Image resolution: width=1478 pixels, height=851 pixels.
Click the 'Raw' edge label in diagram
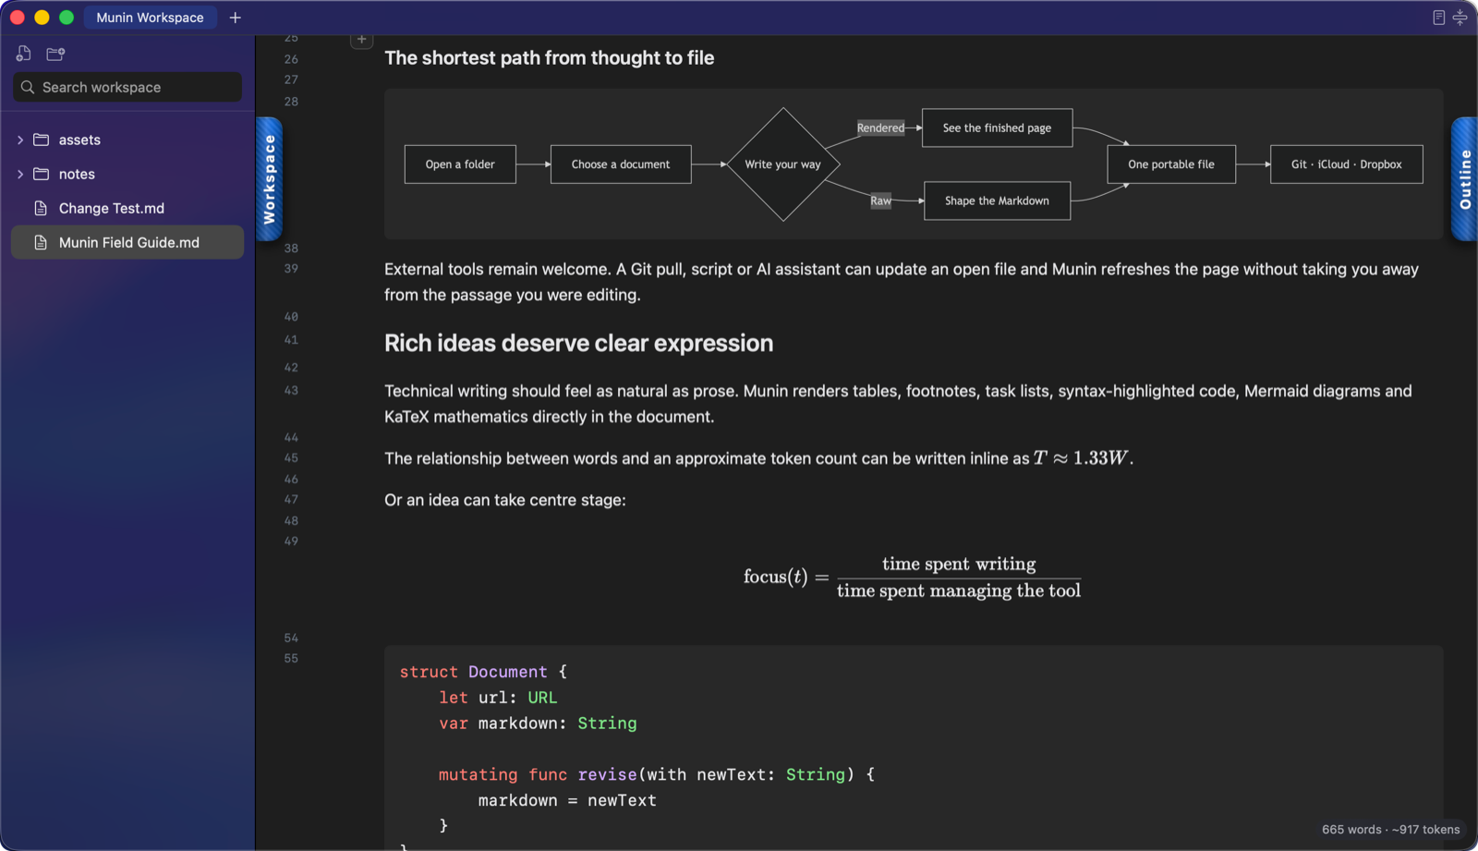(880, 201)
